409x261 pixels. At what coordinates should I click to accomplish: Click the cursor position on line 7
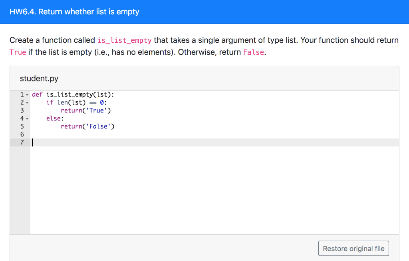coord(32,142)
